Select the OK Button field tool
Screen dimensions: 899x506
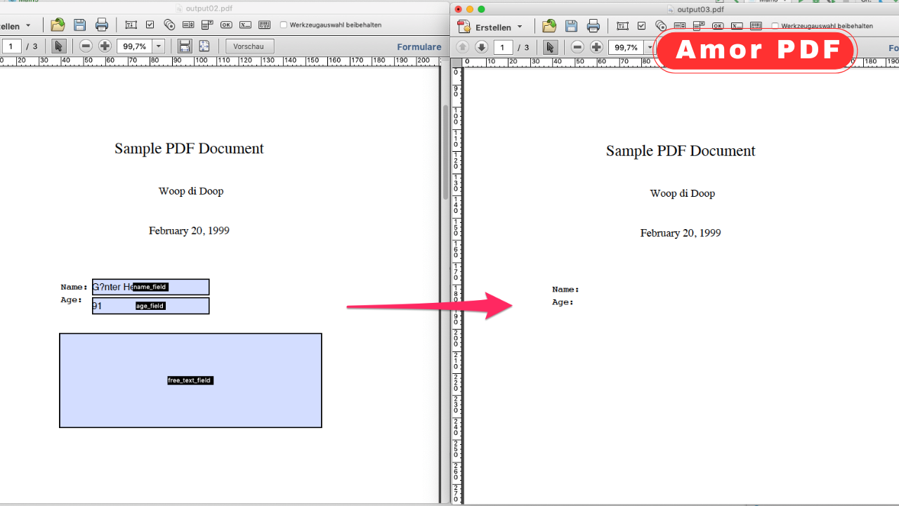pyautogui.click(x=226, y=25)
